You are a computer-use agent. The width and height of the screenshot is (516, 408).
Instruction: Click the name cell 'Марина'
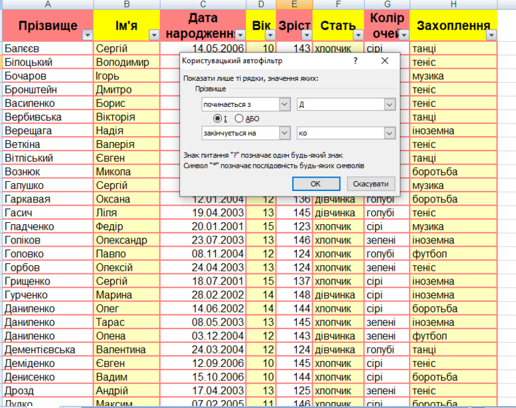pyautogui.click(x=127, y=295)
